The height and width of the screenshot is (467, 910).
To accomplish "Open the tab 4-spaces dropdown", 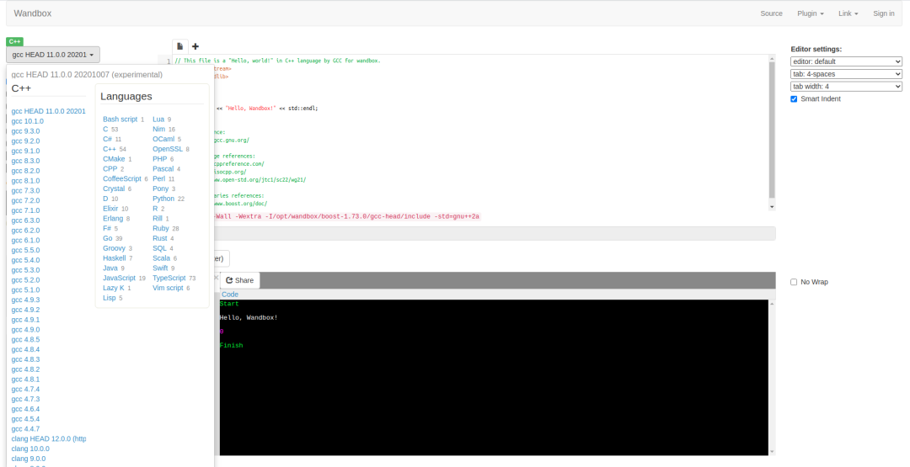I will (846, 74).
